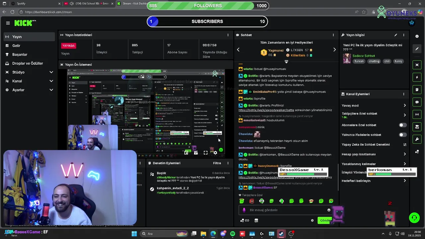
Task: Select the chill tag
Action: tap(387, 61)
